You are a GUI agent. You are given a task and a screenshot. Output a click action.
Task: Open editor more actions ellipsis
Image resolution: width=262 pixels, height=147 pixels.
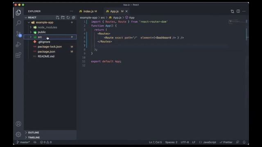tap(244, 11)
